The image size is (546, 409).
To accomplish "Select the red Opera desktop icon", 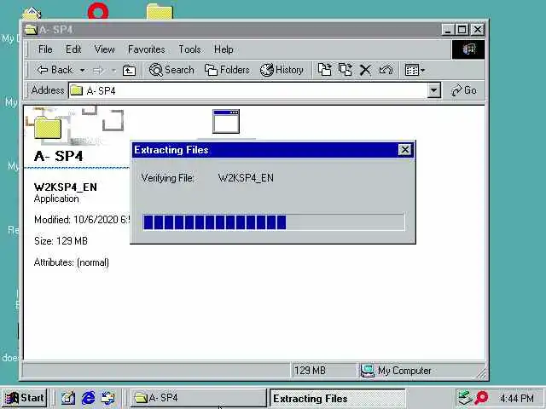I will (98, 11).
